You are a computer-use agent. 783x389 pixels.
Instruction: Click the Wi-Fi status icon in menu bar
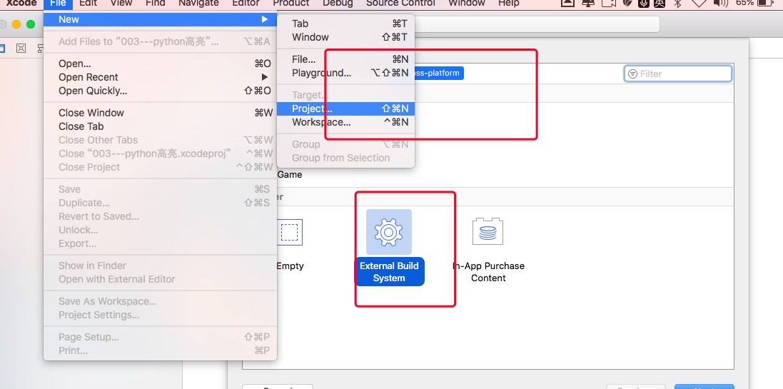[x=698, y=3]
